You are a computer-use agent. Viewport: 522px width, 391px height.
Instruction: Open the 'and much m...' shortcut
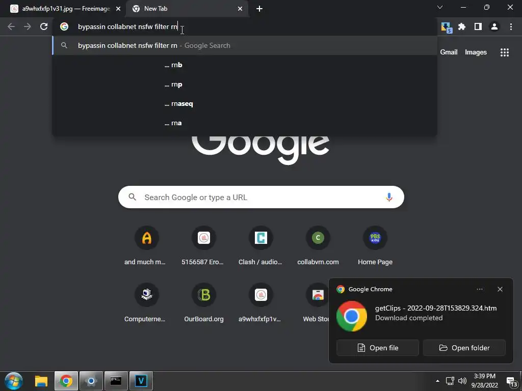tap(146, 246)
